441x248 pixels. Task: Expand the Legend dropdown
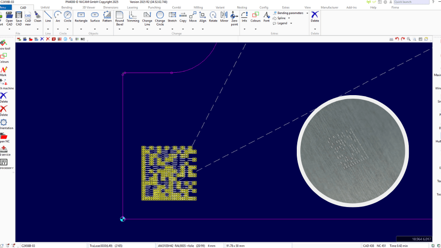[291, 23]
